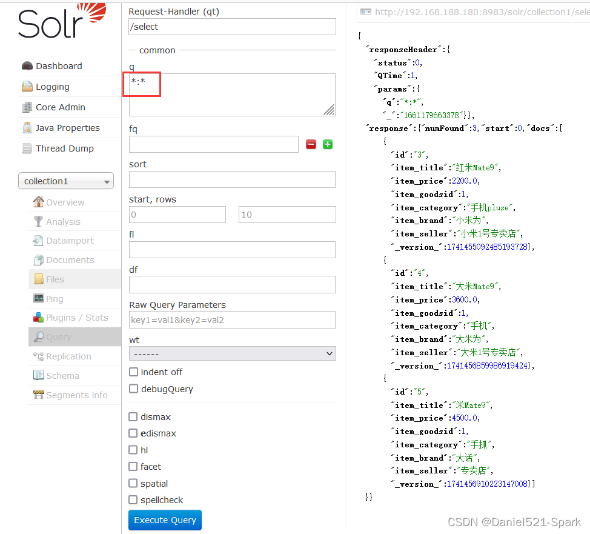Enable the debugQuery checkbox
Viewport: 590px width, 534px height.
(133, 389)
